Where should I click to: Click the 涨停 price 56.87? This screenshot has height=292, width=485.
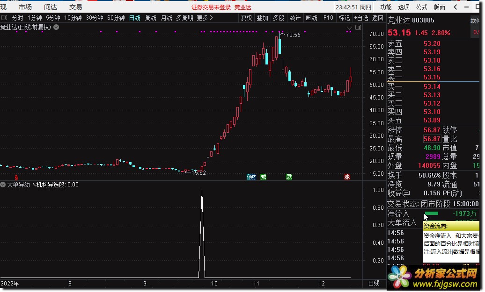coord(432,130)
